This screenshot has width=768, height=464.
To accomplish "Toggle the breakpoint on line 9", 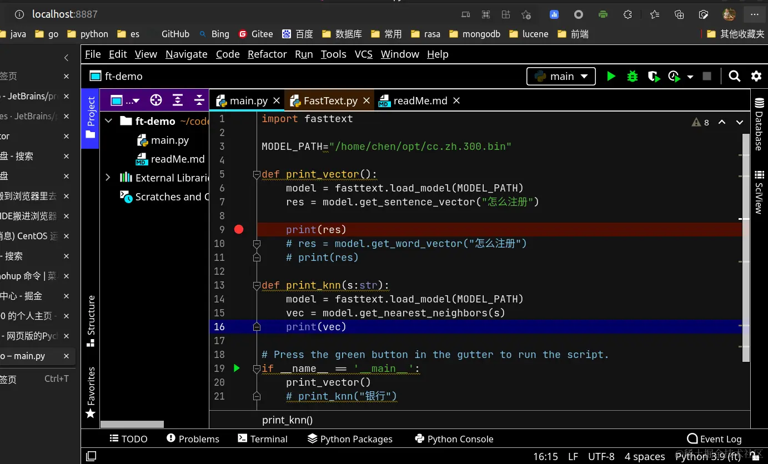I will pyautogui.click(x=239, y=229).
